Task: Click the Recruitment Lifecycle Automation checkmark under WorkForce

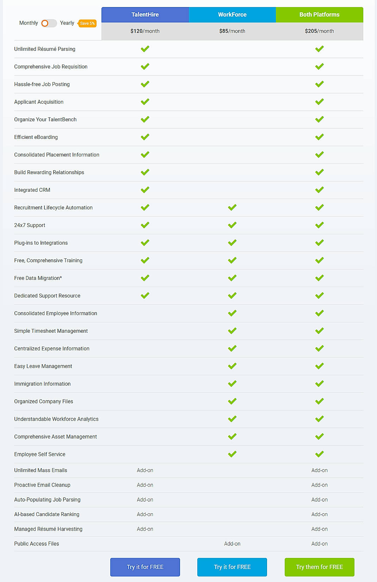Action: [232, 207]
